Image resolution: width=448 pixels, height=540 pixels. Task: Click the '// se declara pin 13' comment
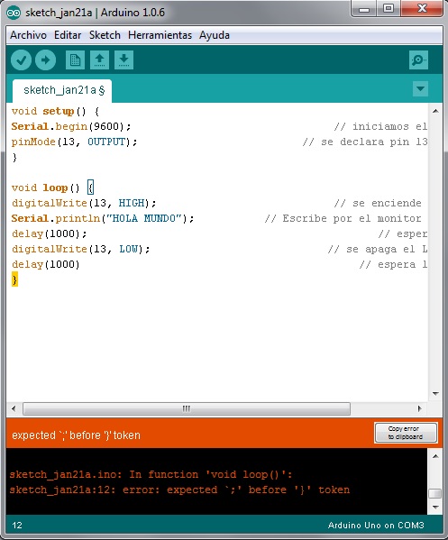365,142
